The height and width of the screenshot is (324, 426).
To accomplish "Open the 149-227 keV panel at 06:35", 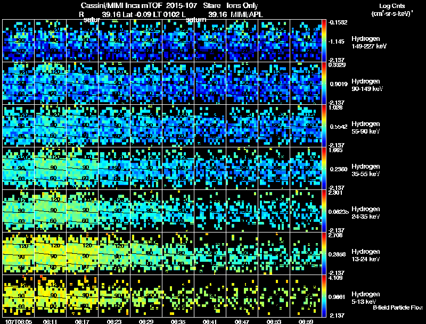I will (178, 41).
